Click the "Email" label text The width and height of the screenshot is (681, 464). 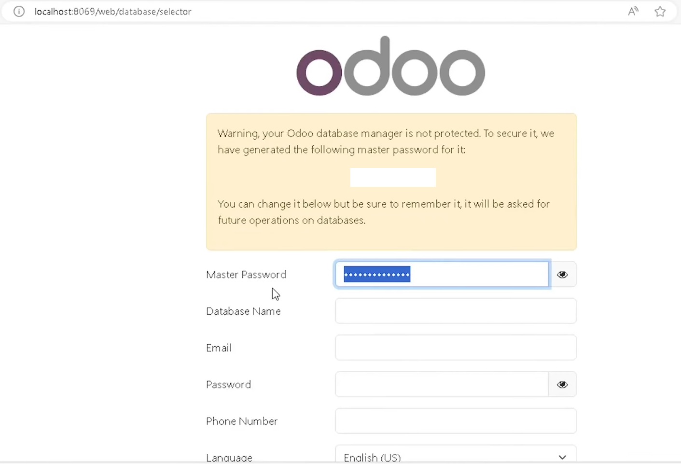tap(219, 348)
